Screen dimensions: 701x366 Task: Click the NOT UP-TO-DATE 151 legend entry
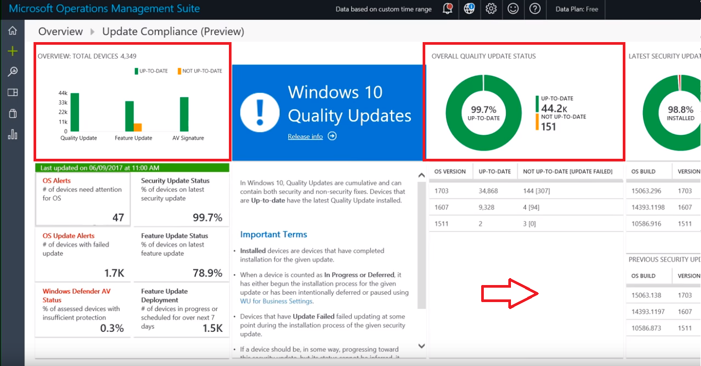tap(562, 123)
